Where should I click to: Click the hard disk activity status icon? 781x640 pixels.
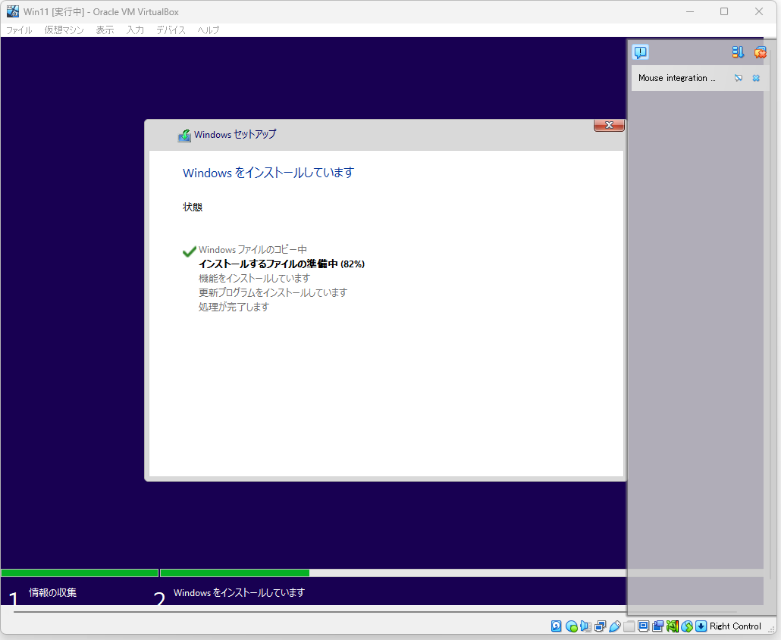click(557, 626)
